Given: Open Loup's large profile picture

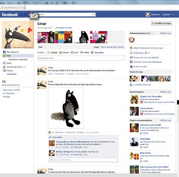Looking at the screenshot, I should click(x=18, y=35).
